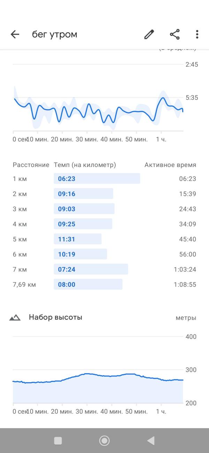Screen dimensions: 209x453
Task: Tap the 7,69 км split row
Action: pos(104,284)
